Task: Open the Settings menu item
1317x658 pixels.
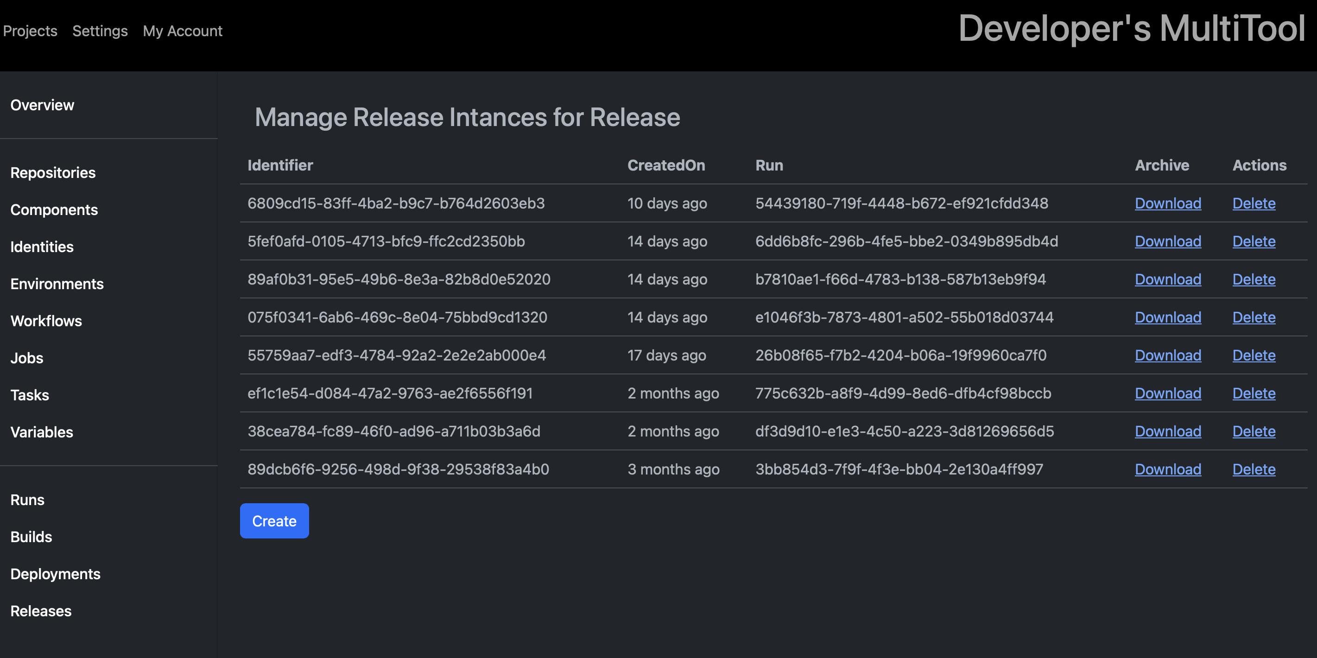Action: 100,31
